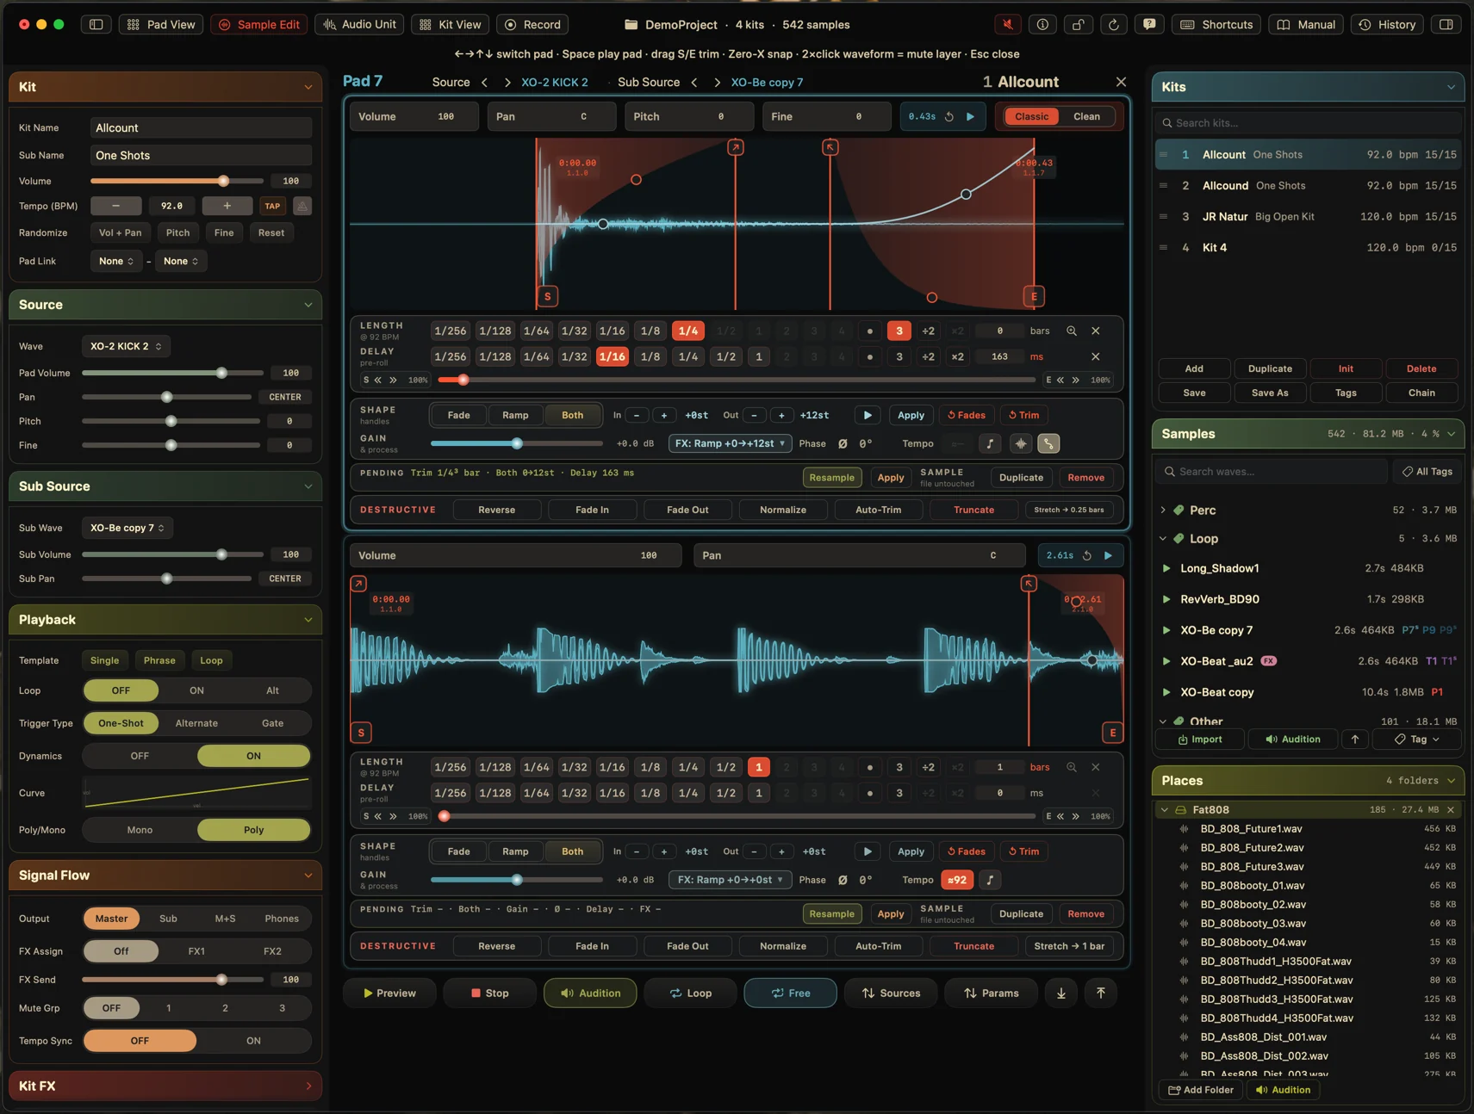Switch engine mode to Clean
Viewport: 1474px width, 1114px height.
(1086, 116)
